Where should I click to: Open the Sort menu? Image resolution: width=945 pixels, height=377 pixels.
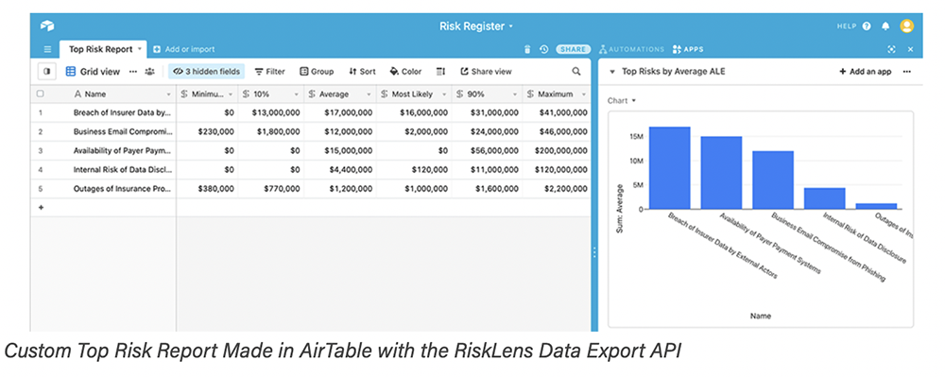point(362,71)
